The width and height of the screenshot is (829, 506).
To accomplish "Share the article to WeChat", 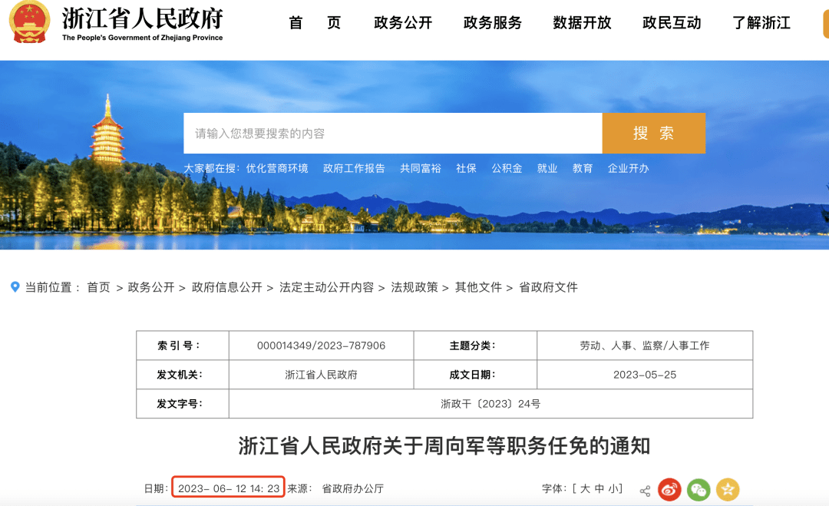I will click(697, 488).
